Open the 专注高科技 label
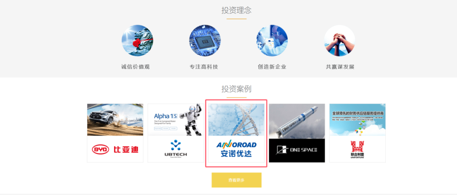The height and width of the screenshot is (195, 457). point(204,67)
